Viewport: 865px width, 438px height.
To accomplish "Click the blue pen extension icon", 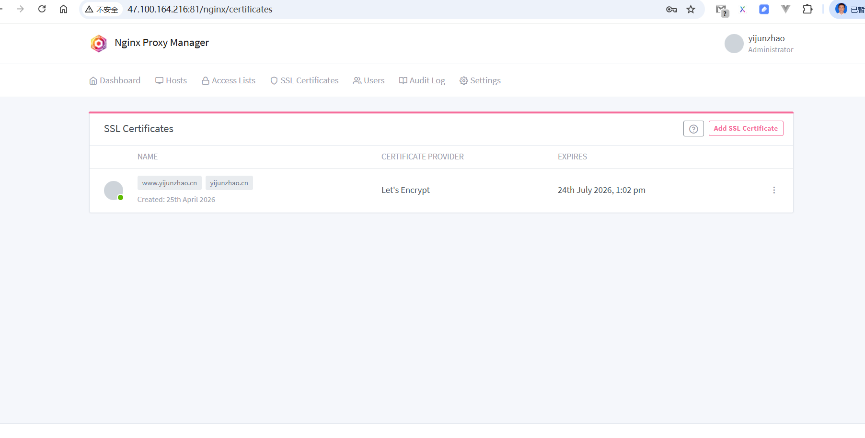I will (x=764, y=9).
